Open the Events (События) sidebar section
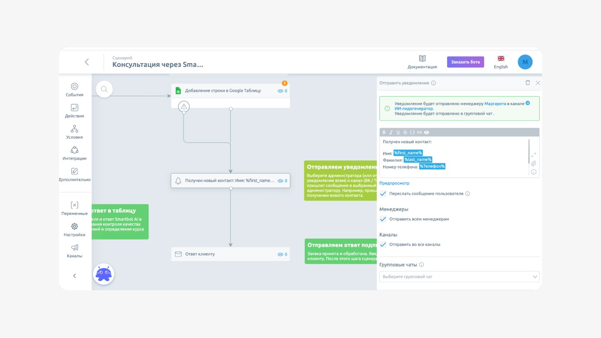Image resolution: width=601 pixels, height=338 pixels. click(74, 89)
